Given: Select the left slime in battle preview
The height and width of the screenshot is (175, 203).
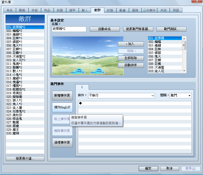Looking at the screenshot, I should [78, 71].
